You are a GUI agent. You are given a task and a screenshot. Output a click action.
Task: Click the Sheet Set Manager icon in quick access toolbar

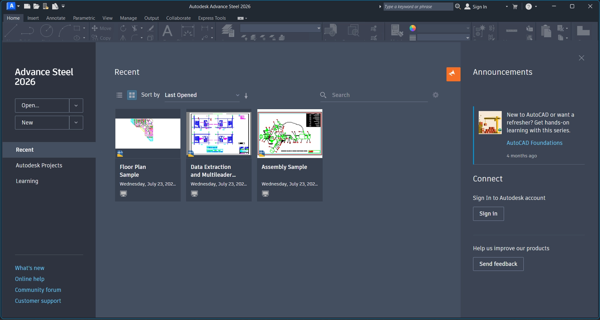point(55,6)
